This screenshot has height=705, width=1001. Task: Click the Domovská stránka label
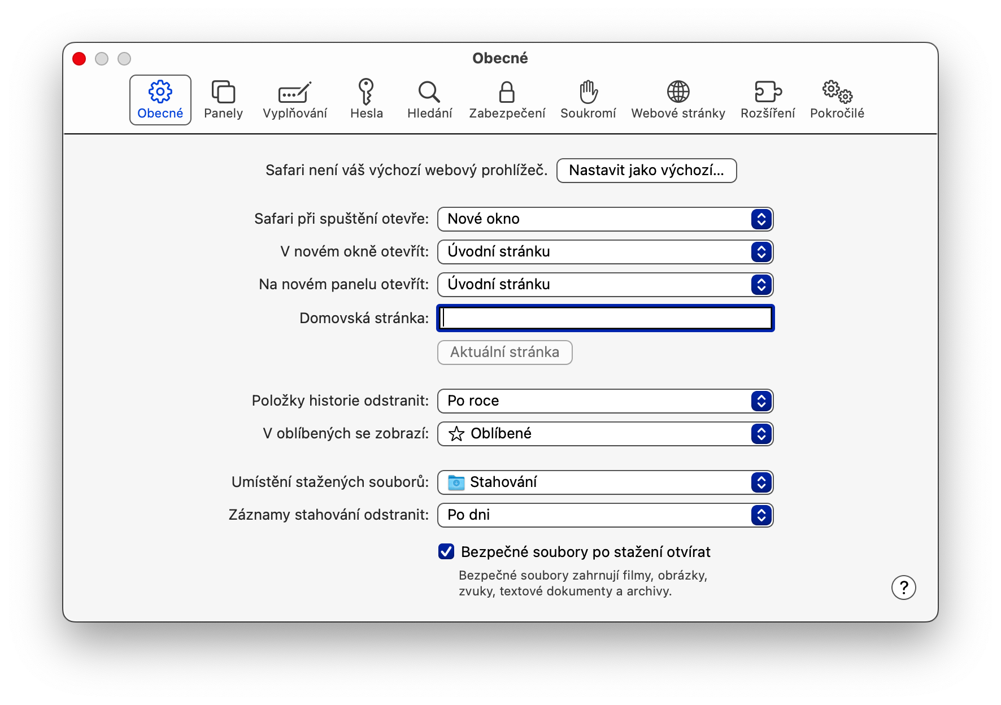[x=364, y=318]
